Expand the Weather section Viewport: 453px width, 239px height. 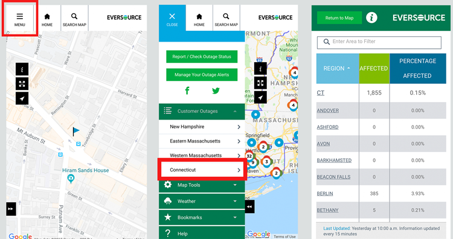[202, 201]
